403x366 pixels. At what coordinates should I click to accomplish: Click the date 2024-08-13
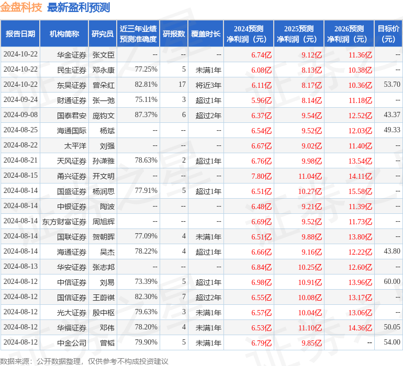(20, 266)
